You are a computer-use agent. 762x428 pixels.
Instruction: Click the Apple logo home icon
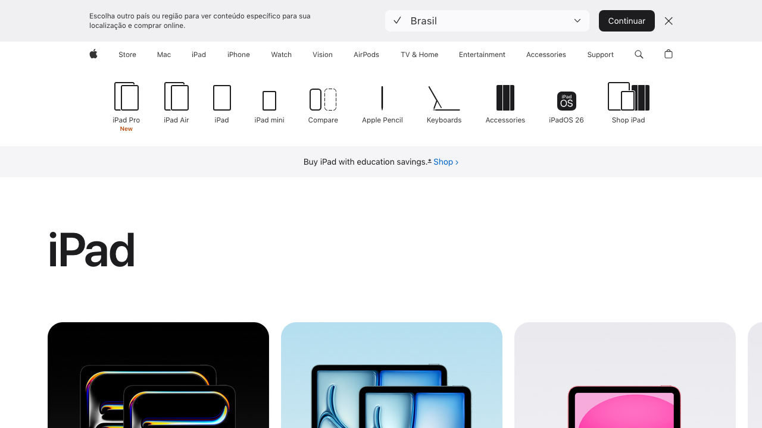coord(93,55)
